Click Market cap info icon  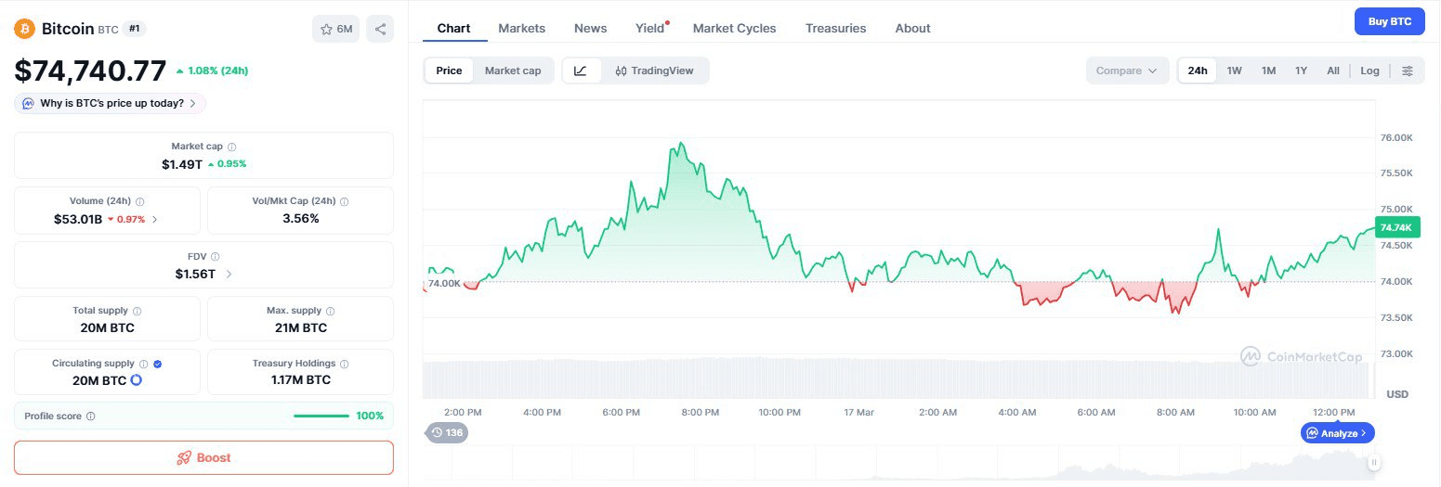click(232, 147)
